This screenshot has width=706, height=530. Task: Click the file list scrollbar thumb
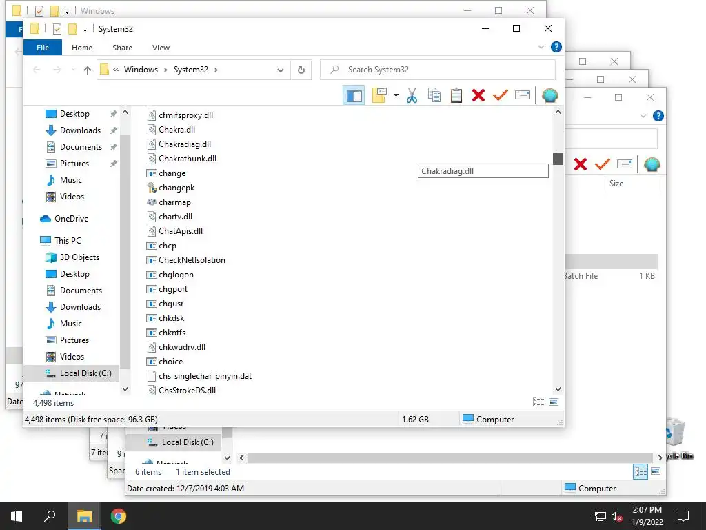tap(558, 159)
